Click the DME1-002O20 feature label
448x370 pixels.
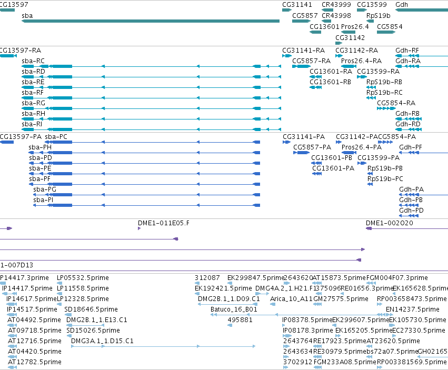tap(389, 223)
